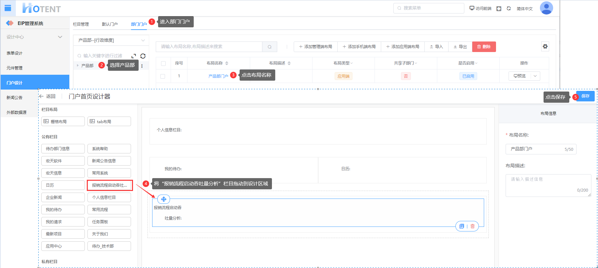Select the tab布局 layout item
Screen dimensions: 598x268
[109, 121]
